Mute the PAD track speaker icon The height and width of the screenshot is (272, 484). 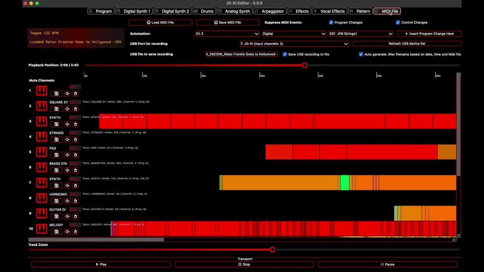(67, 155)
